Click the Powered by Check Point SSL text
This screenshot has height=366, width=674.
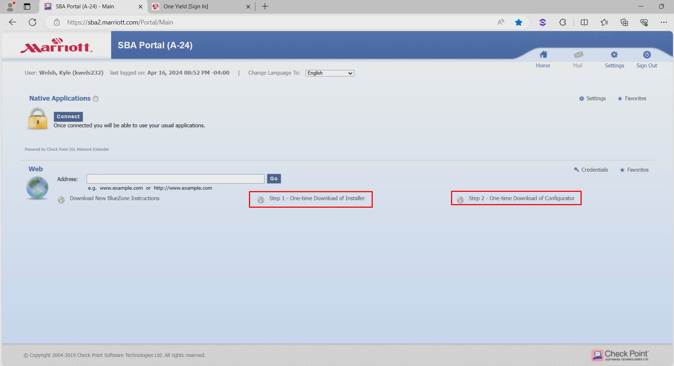point(67,149)
